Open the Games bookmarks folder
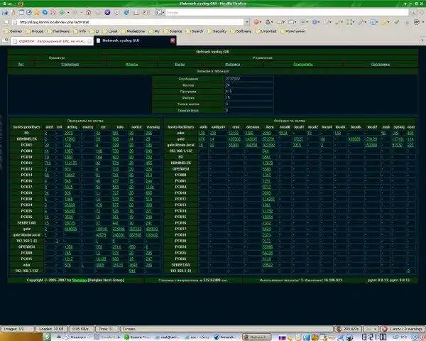The image size is (426, 341). pos(13,31)
